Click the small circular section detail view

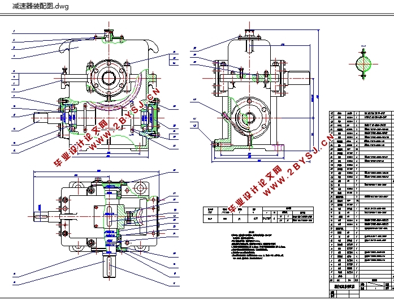[363, 64]
